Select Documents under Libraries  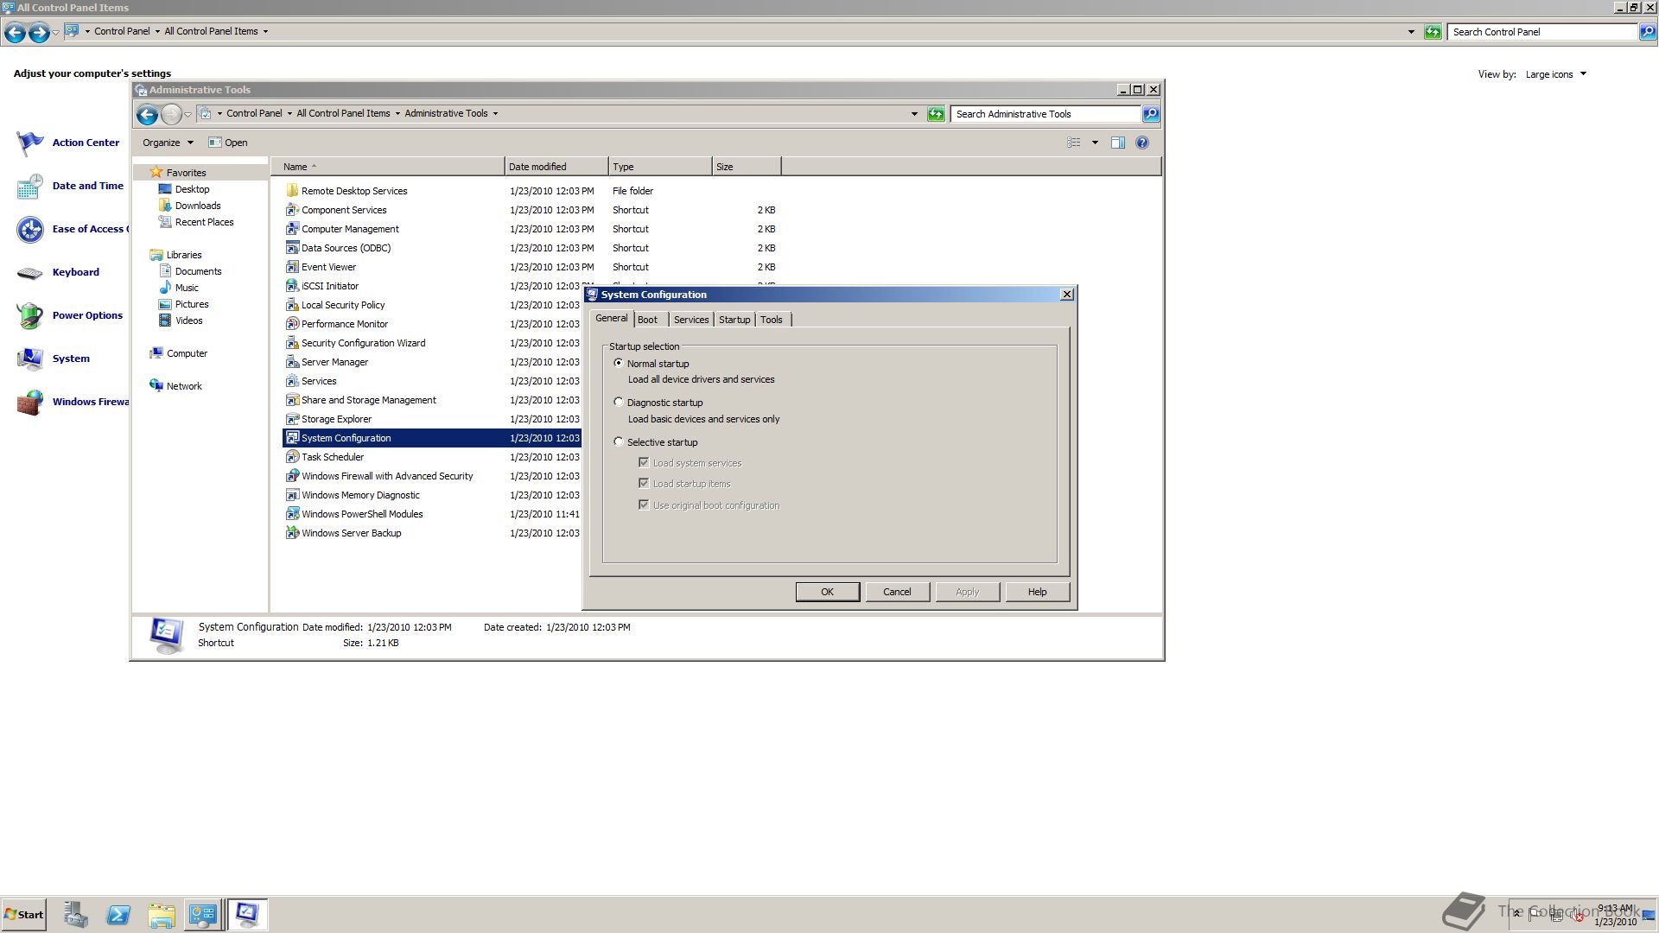point(198,271)
